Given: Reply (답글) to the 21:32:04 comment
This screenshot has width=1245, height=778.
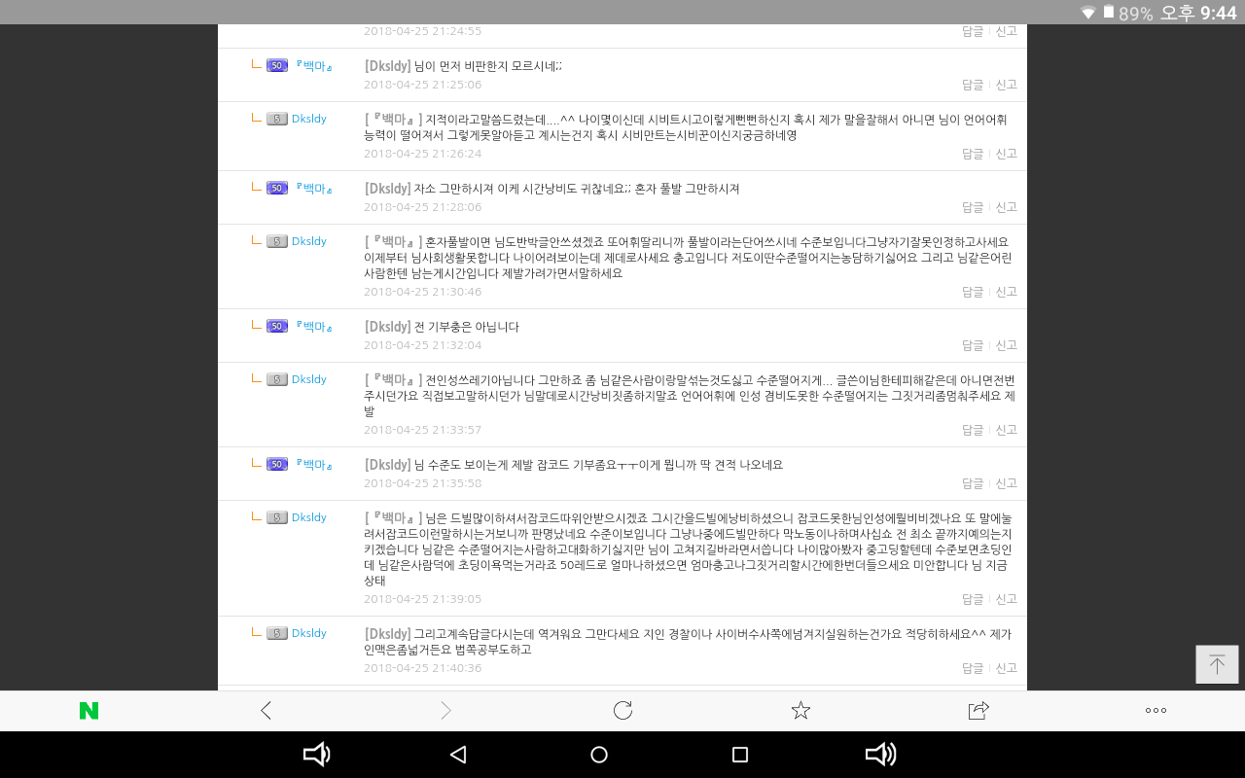Looking at the screenshot, I should point(973,345).
